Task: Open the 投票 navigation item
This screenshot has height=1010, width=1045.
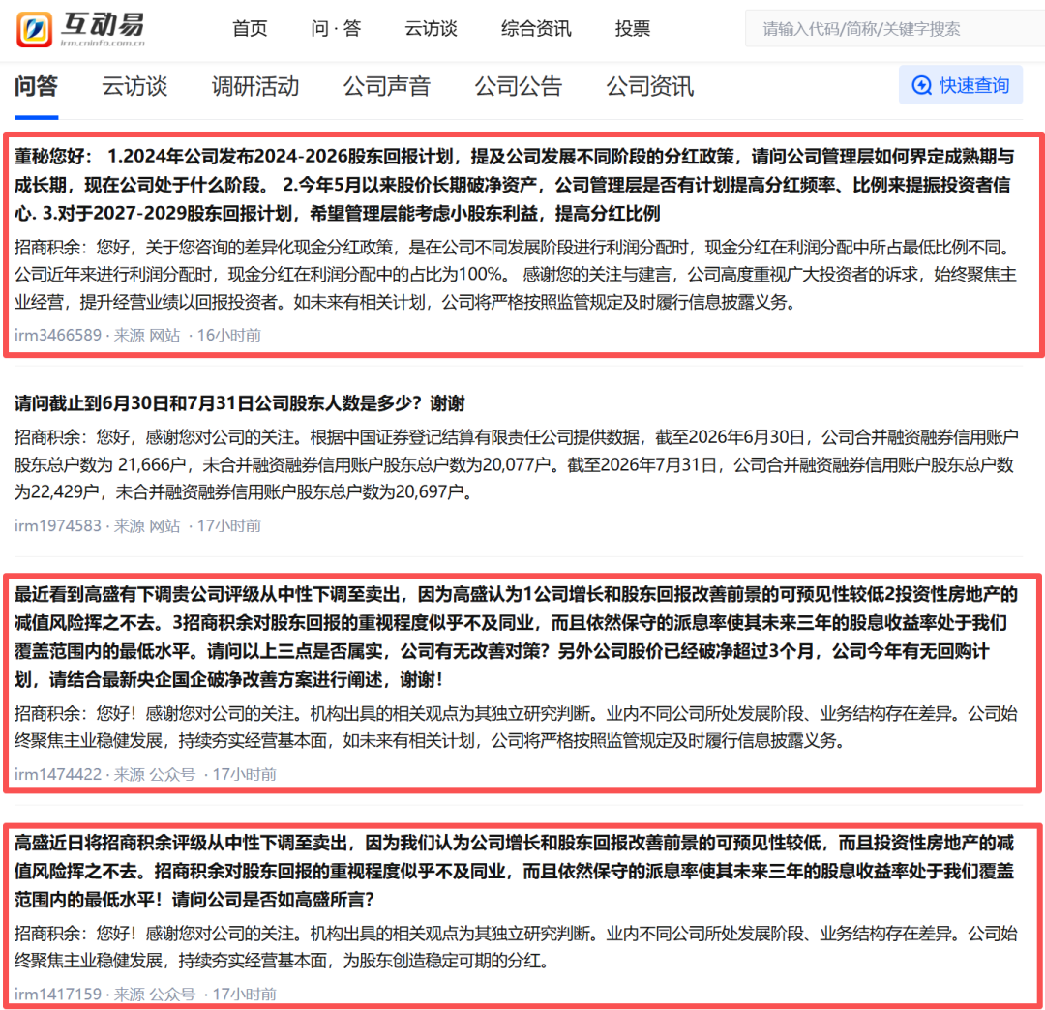Action: click(633, 29)
